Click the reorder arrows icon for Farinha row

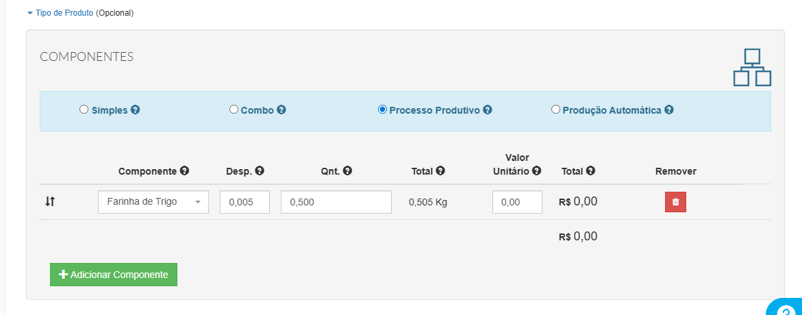click(x=49, y=201)
